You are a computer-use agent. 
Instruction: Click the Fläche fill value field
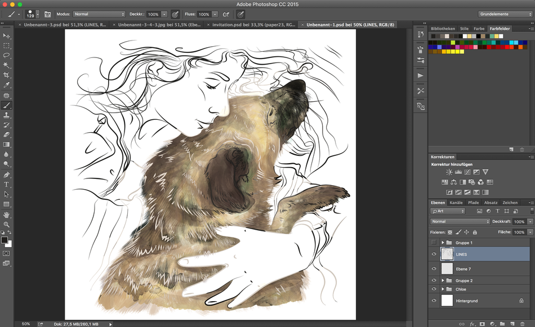[x=519, y=232]
